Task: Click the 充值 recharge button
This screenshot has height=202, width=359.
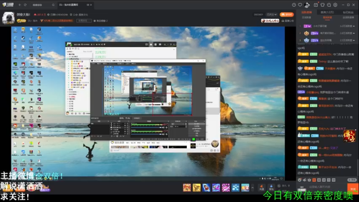Action: click(262, 188)
